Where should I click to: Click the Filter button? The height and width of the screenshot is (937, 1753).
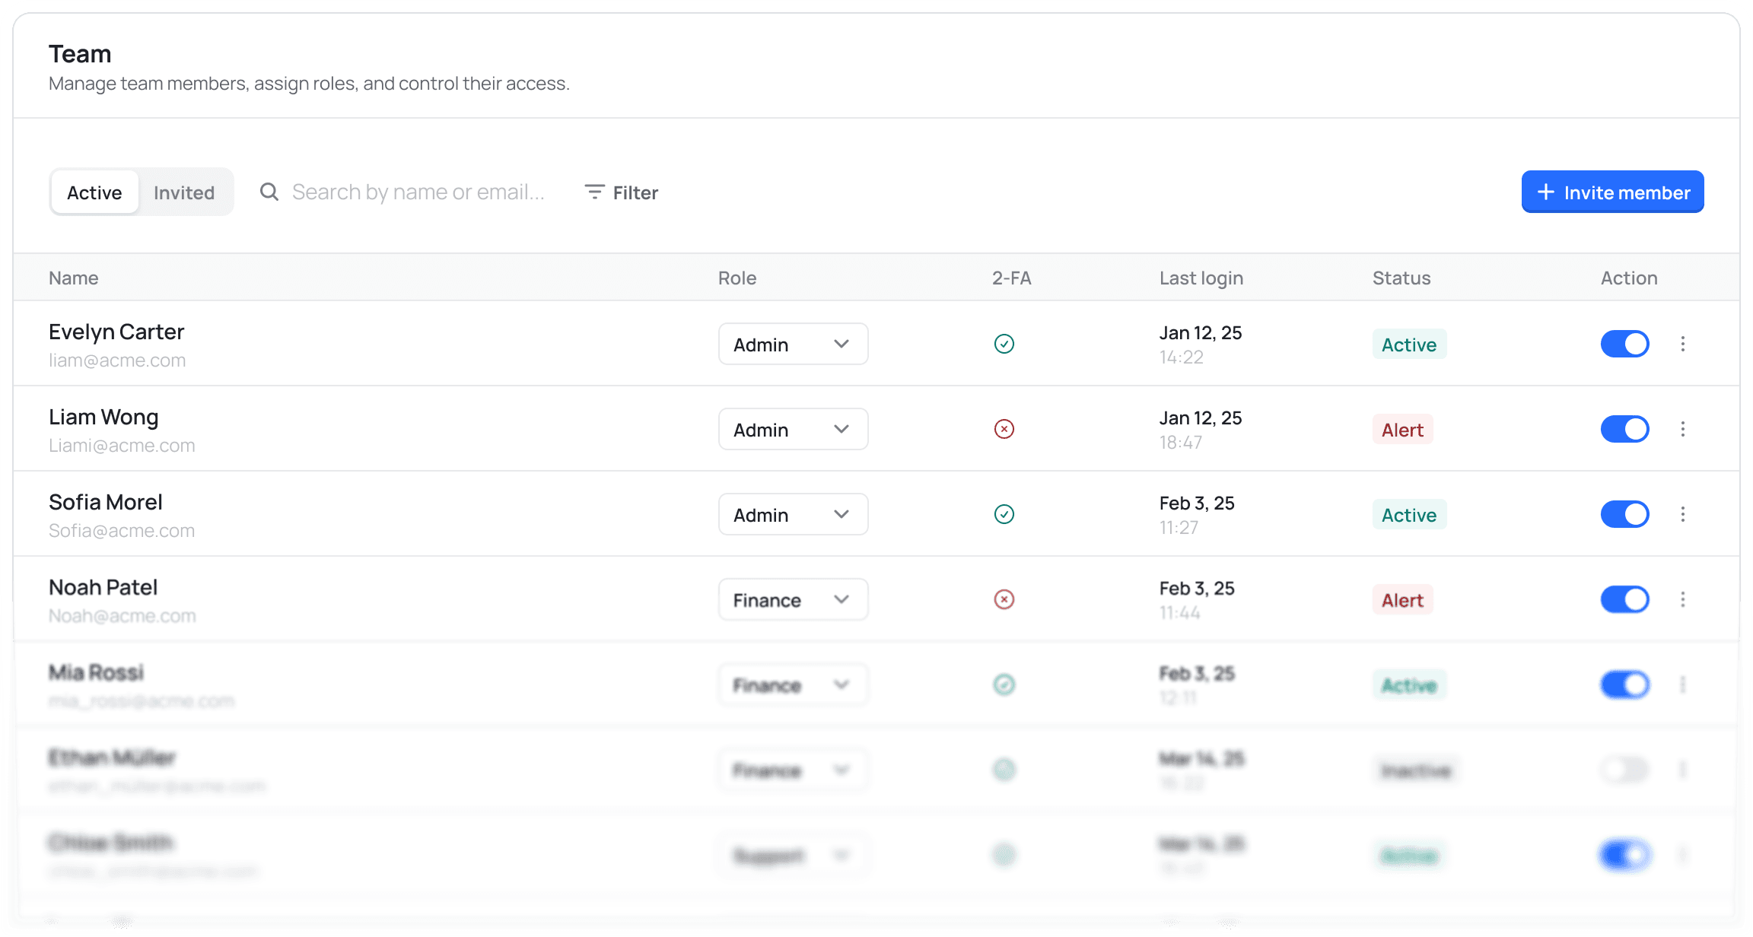click(x=620, y=192)
